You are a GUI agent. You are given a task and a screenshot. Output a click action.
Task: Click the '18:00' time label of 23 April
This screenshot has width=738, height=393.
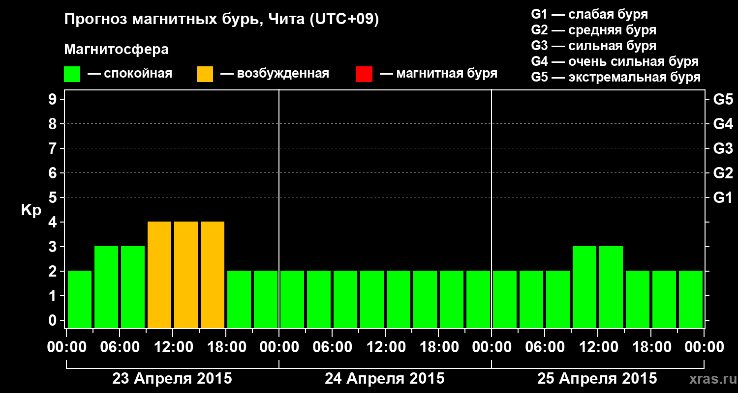point(226,347)
